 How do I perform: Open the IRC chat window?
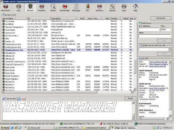pos(88,8)
